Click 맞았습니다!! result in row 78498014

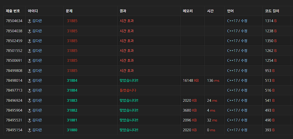(129, 81)
